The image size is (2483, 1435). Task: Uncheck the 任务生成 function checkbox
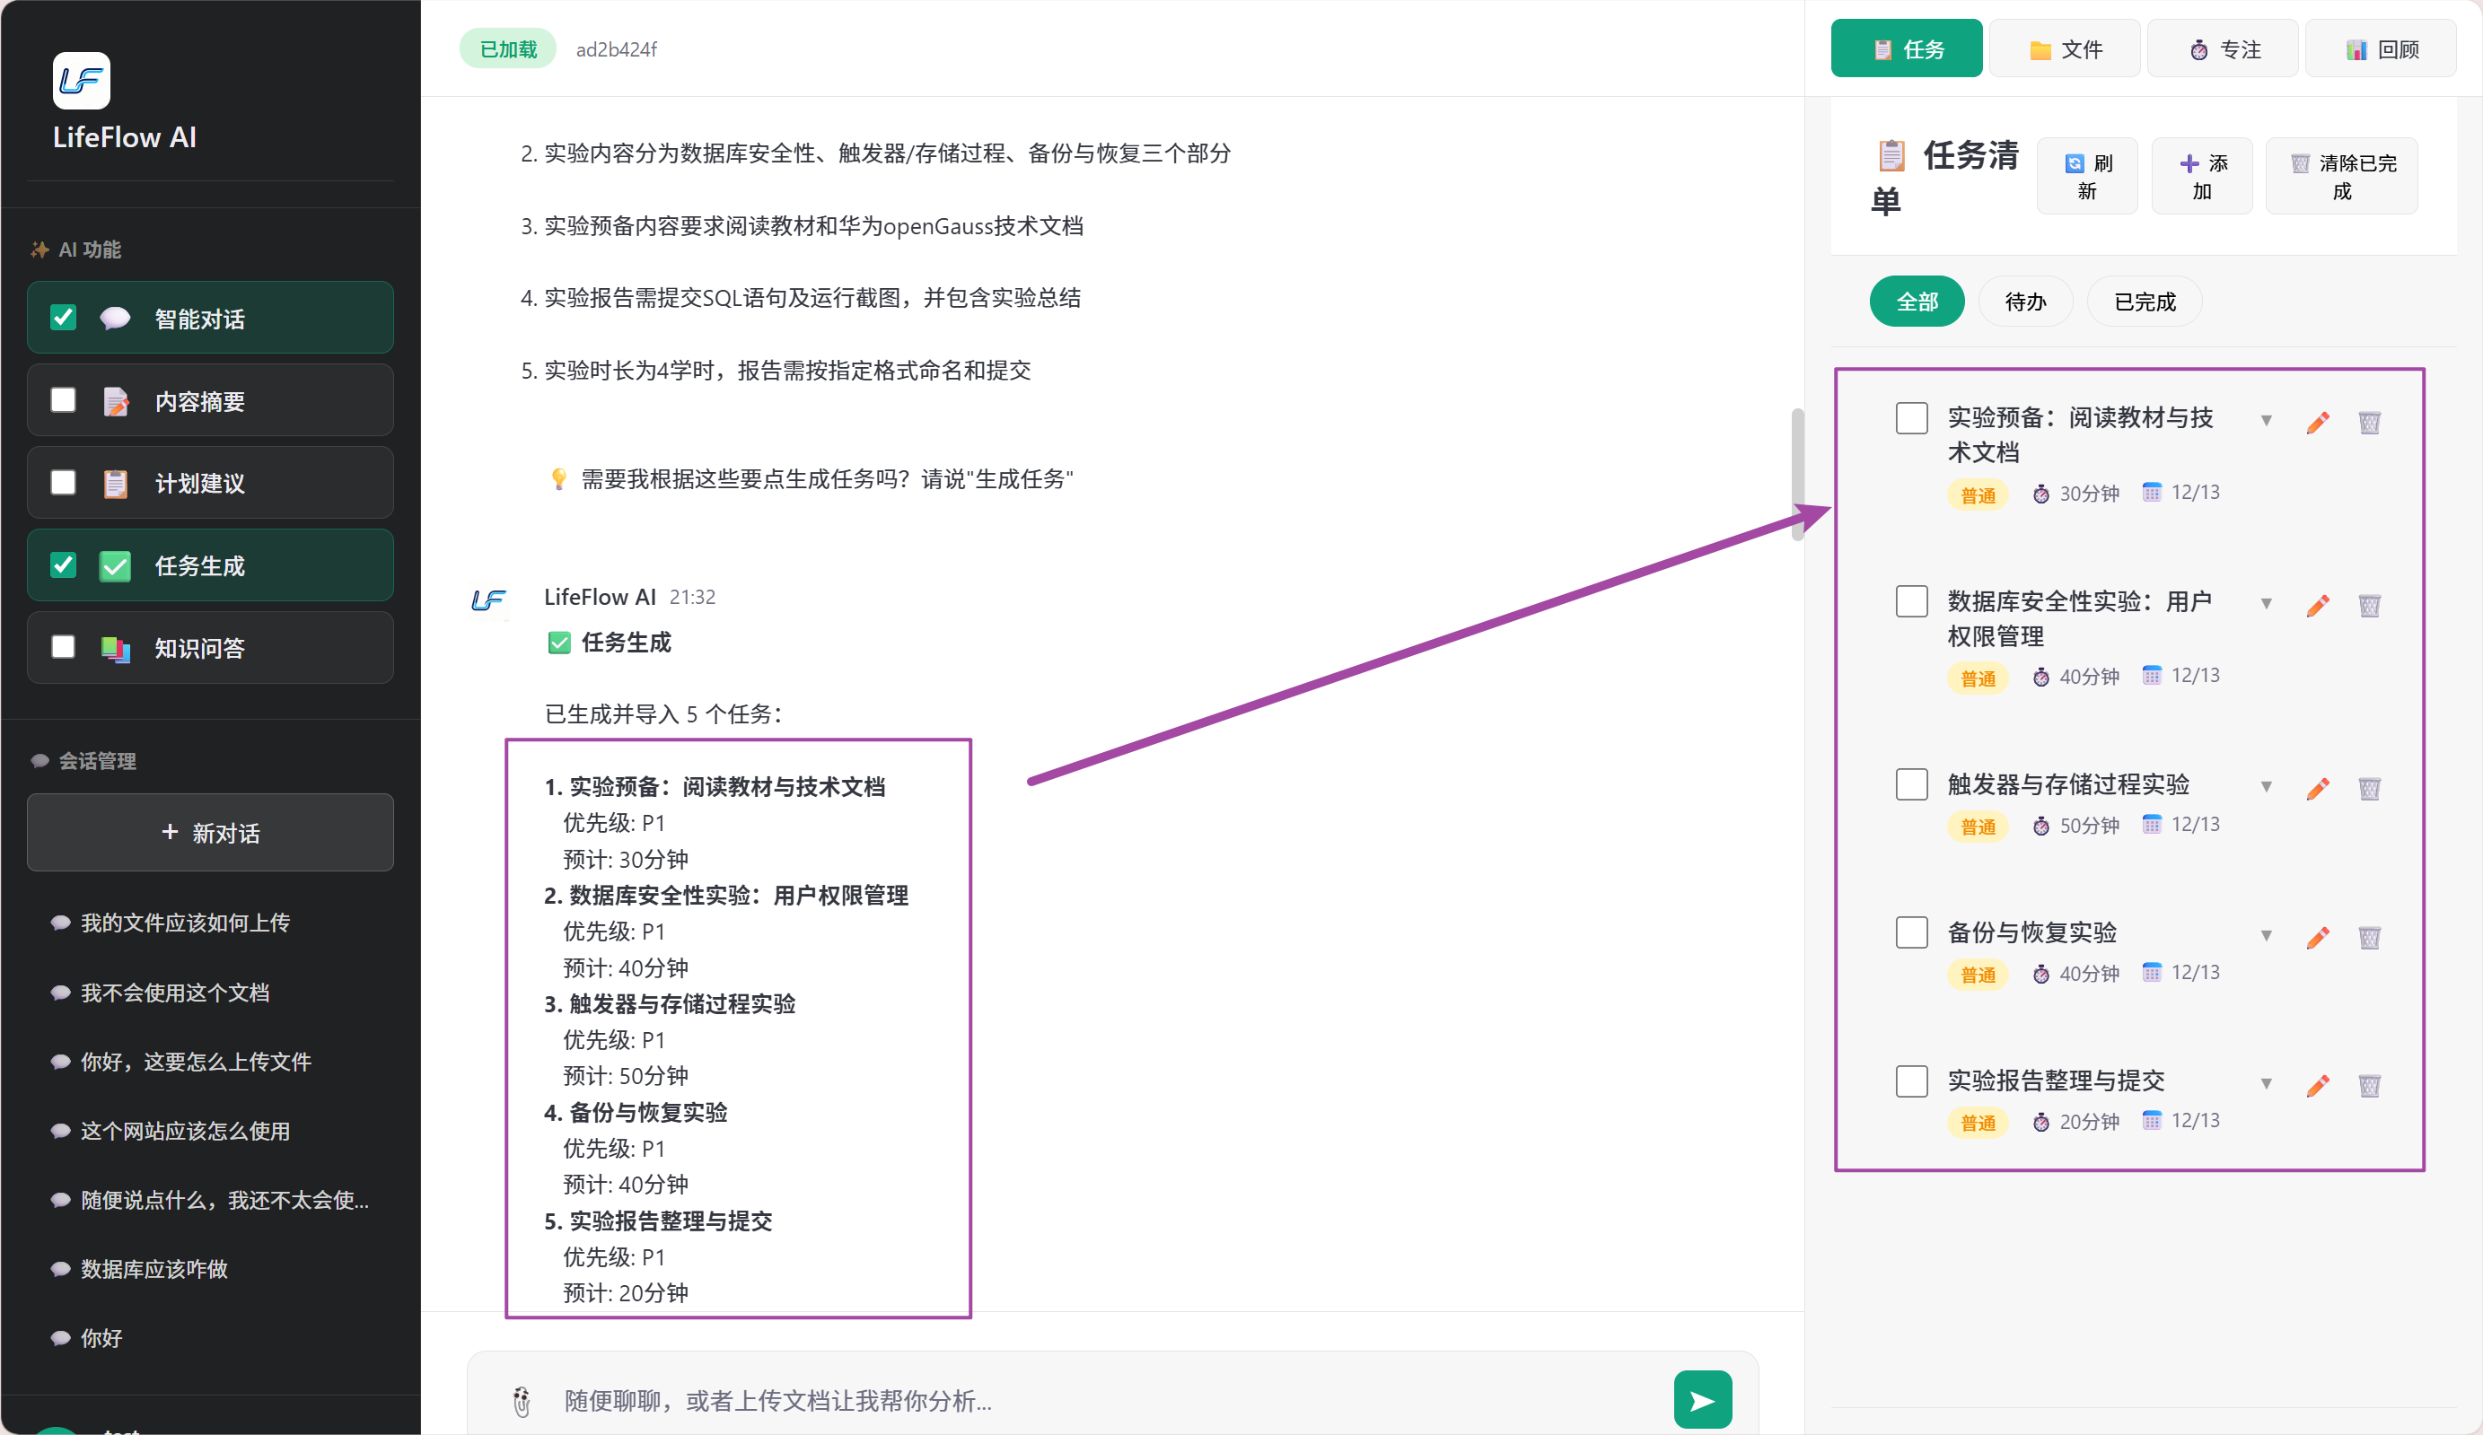[x=63, y=564]
